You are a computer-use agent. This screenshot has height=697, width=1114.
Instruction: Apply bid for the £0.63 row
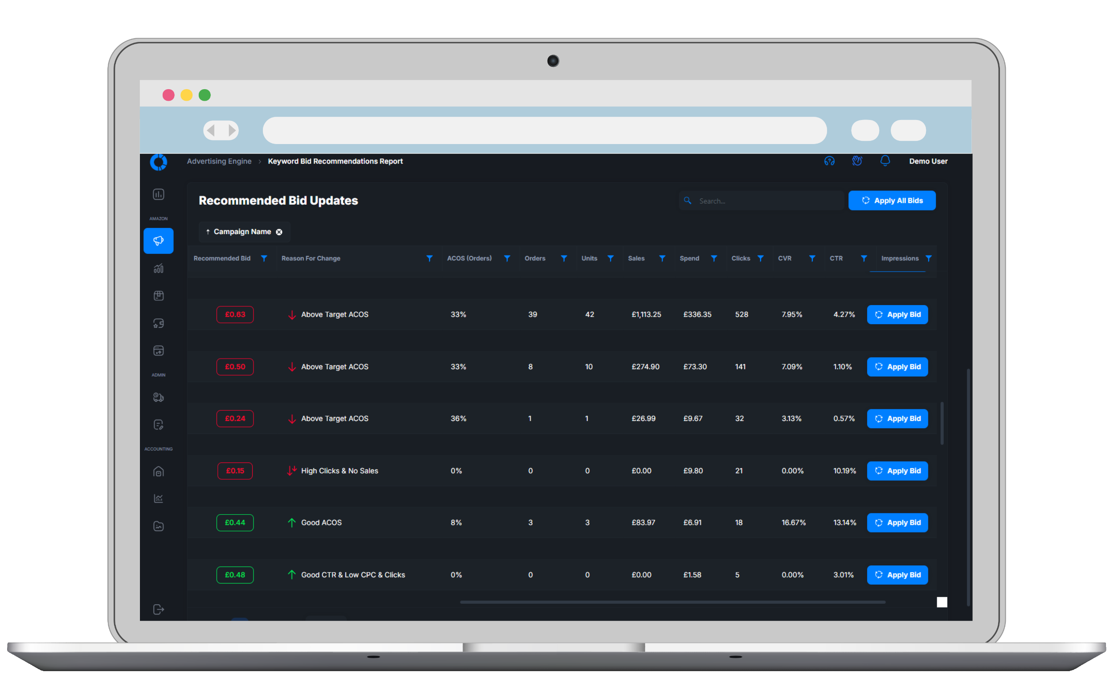coord(897,314)
